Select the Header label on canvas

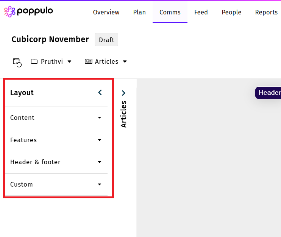click(269, 93)
